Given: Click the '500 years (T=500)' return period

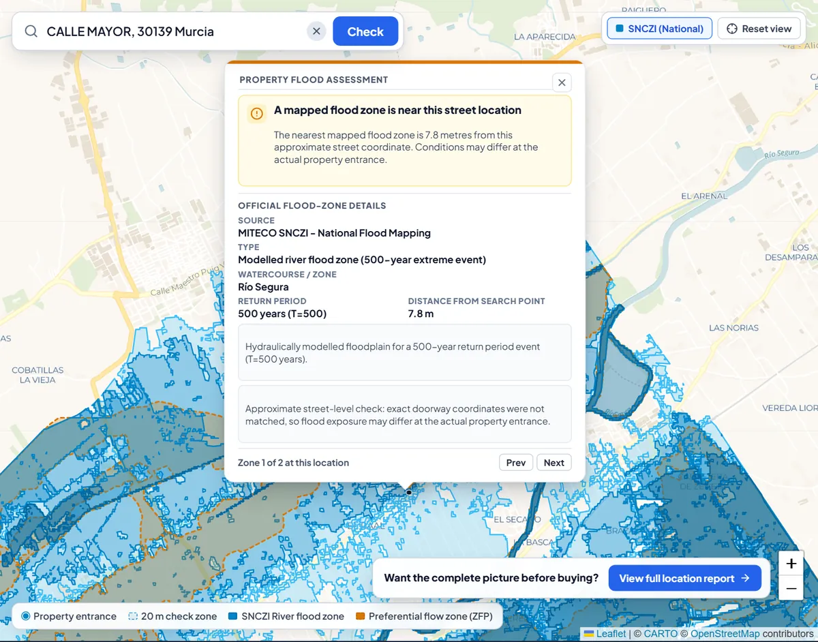Looking at the screenshot, I should click(282, 314).
